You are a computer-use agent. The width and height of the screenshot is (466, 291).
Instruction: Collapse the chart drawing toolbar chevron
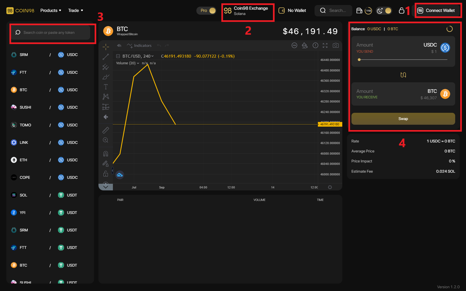pyautogui.click(x=106, y=187)
